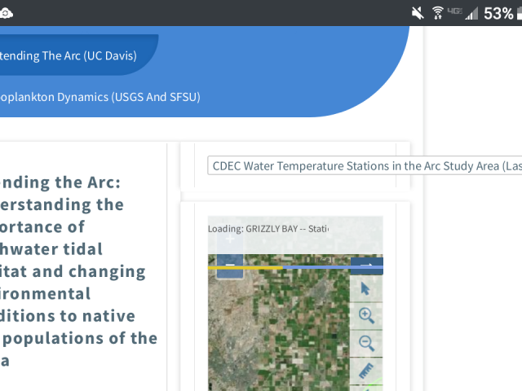The image size is (522, 391).
Task: Select the pointer arrow map tool
Action: [365, 288]
